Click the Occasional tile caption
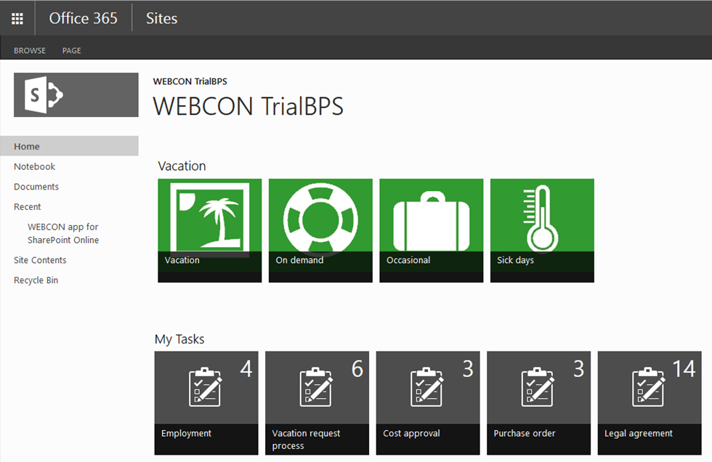Viewport: 712px width, 462px height. point(408,260)
